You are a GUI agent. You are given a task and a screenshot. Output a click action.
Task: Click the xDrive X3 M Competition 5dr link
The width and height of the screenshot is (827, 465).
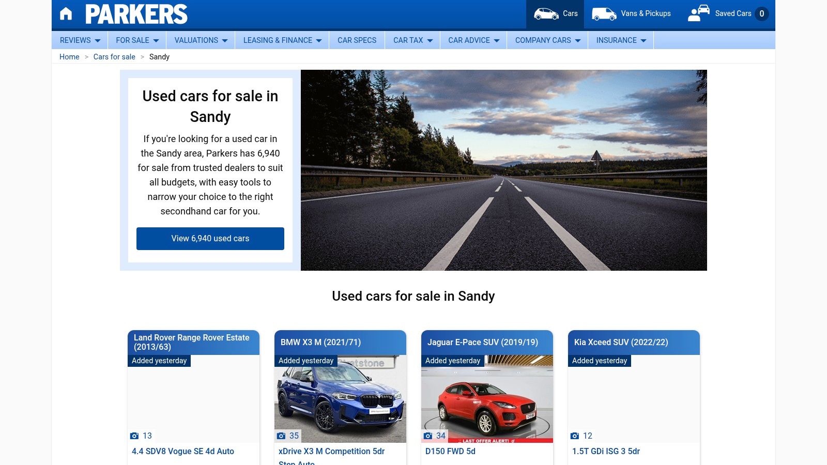[332, 451]
